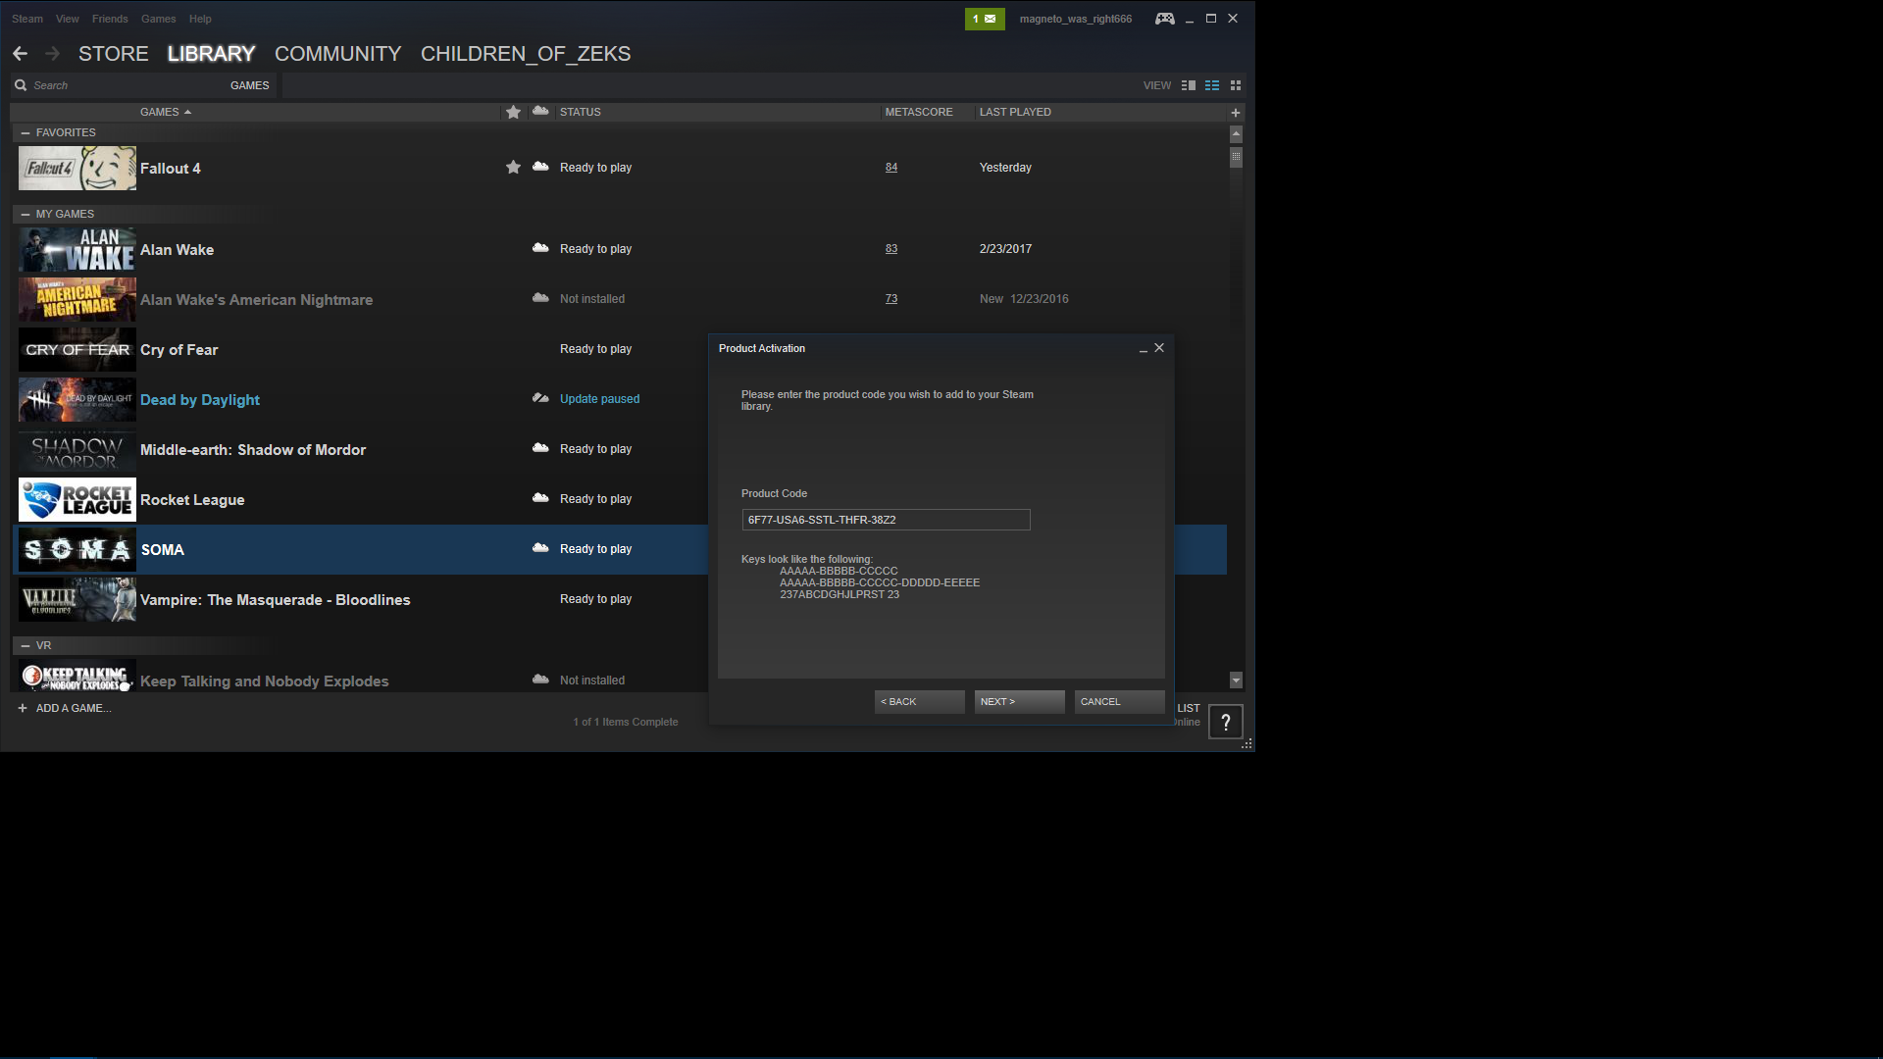
Task: Click SOMA cloud icon
Action: (540, 548)
